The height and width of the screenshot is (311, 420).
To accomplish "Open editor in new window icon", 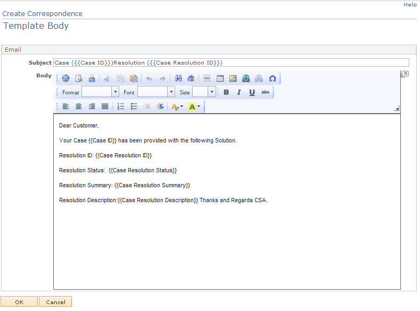I will point(405,74).
